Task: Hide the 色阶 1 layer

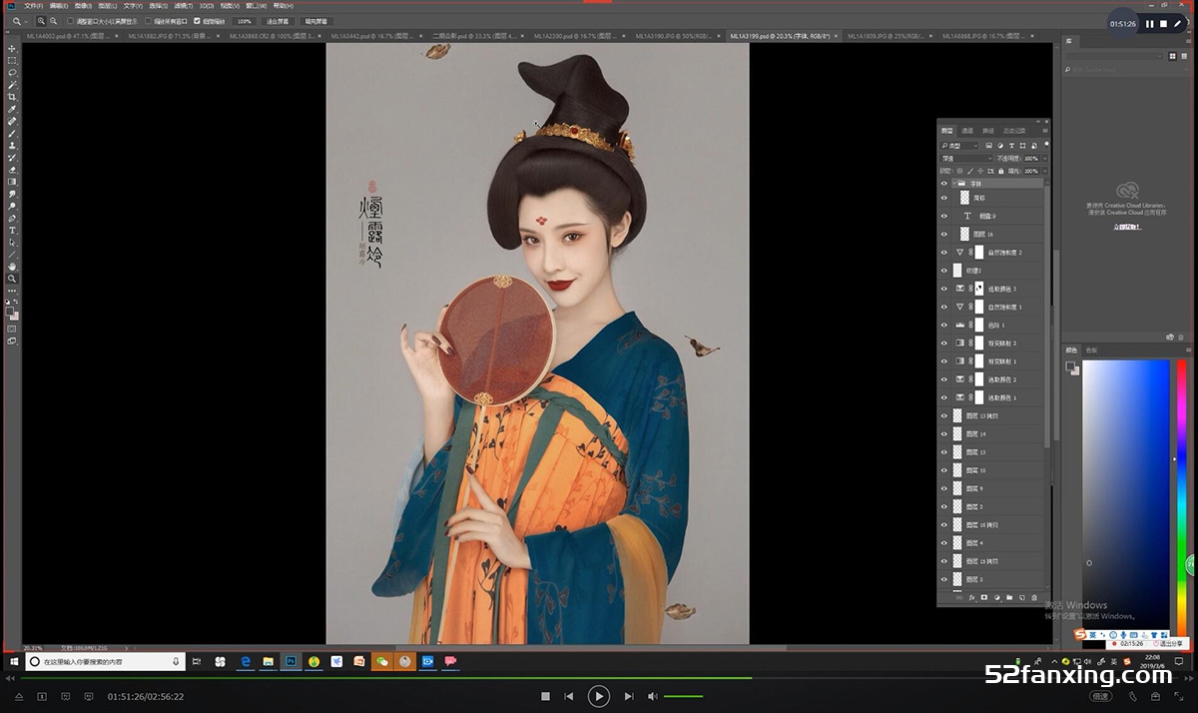Action: pos(944,326)
